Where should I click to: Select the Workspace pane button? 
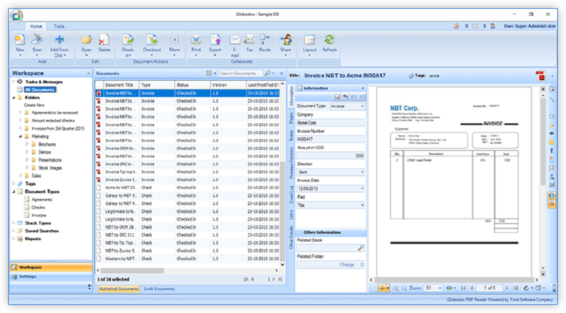coord(51,267)
